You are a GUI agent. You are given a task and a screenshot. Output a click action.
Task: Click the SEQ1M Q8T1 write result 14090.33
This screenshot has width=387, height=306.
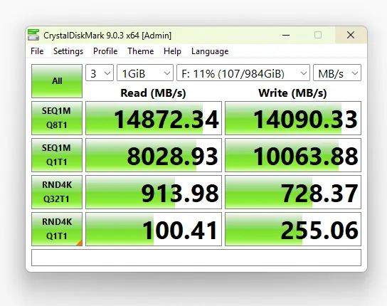point(293,118)
